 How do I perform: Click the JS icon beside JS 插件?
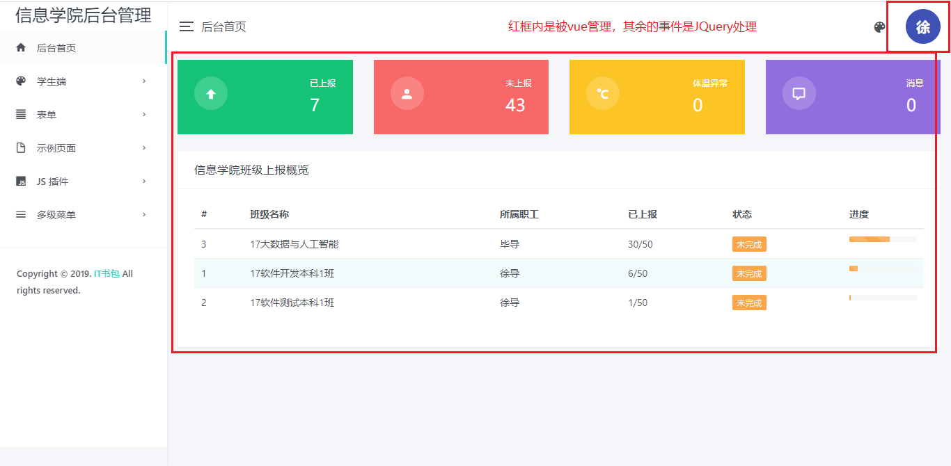point(21,182)
